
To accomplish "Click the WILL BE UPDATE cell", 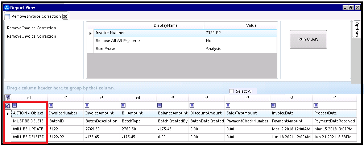I will [x=29, y=129].
